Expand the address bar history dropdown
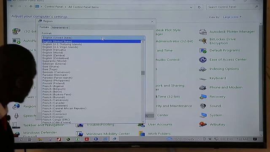This screenshot has width=270, height=152. pyautogui.click(x=191, y=7)
